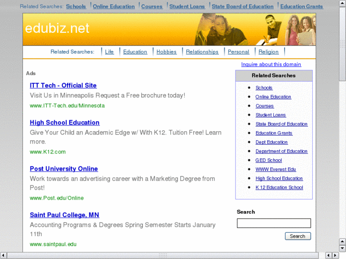Select Education in the category navigation
This screenshot has height=259, width=346.
(135, 52)
